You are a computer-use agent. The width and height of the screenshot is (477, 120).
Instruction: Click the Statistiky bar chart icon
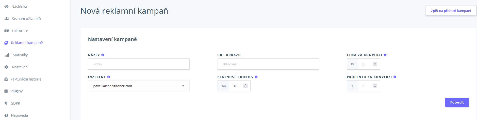pos(7,55)
